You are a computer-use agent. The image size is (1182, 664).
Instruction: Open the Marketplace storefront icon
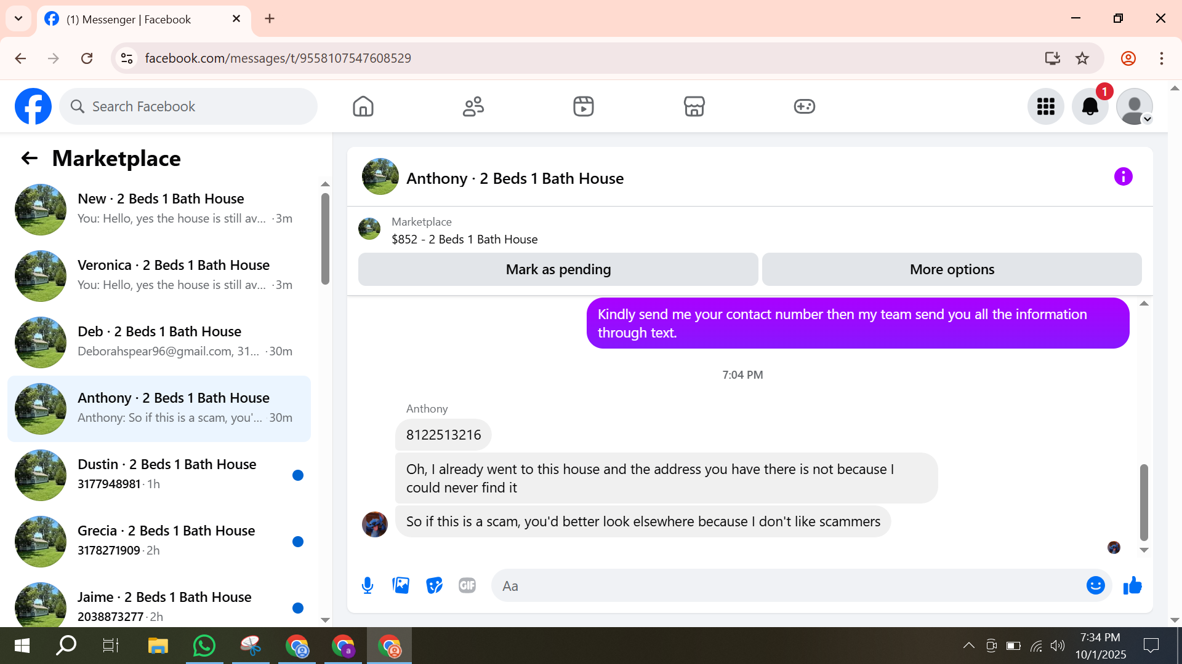694,106
